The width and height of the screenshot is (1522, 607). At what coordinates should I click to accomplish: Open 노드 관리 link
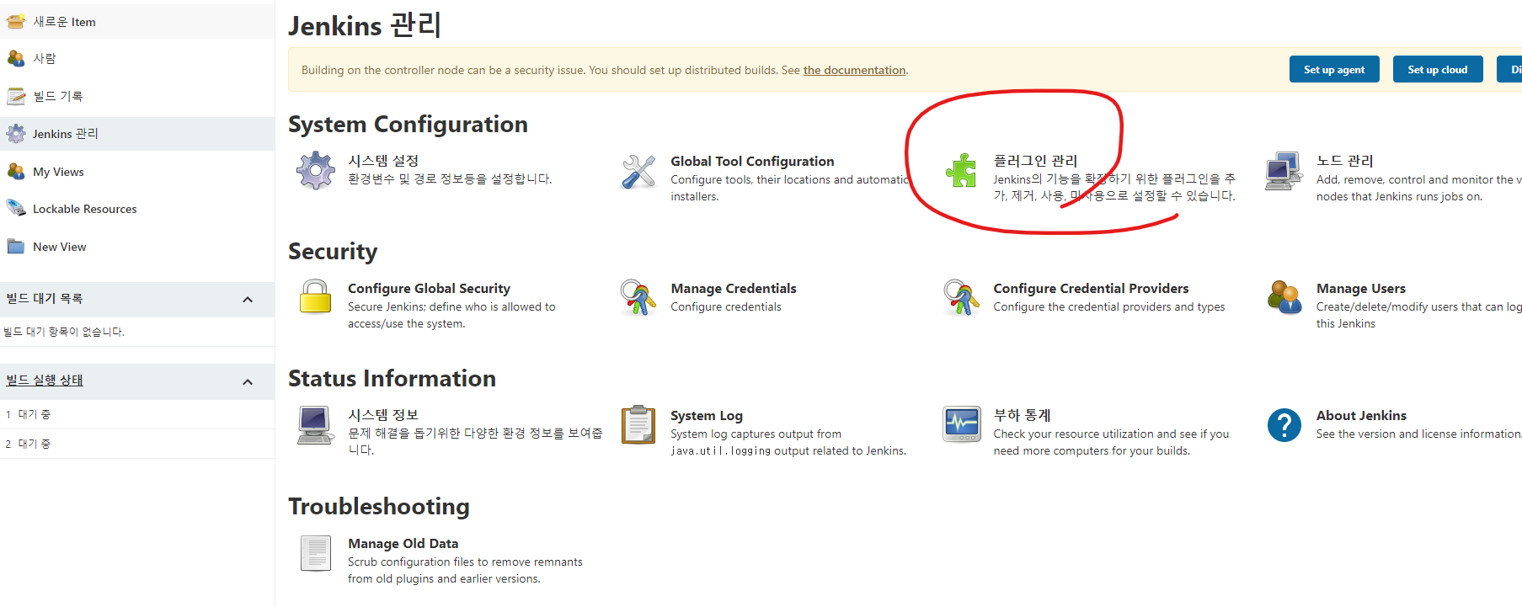coord(1345,161)
